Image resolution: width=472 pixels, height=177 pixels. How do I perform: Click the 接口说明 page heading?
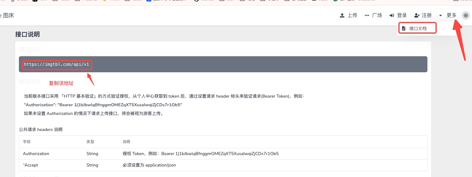[28, 35]
